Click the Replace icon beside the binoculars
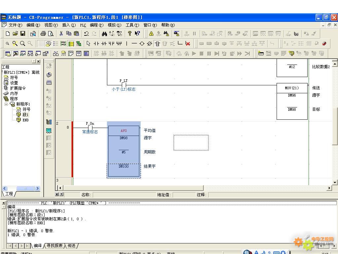 [x=112, y=33]
